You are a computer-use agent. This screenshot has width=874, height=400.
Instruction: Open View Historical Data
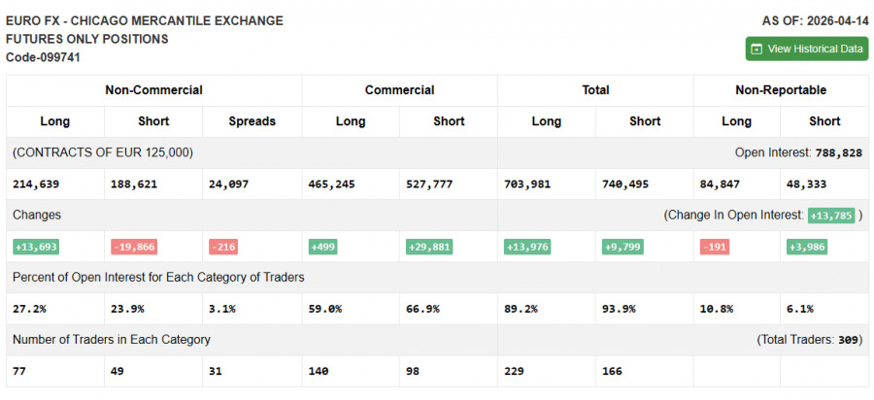coord(815,49)
